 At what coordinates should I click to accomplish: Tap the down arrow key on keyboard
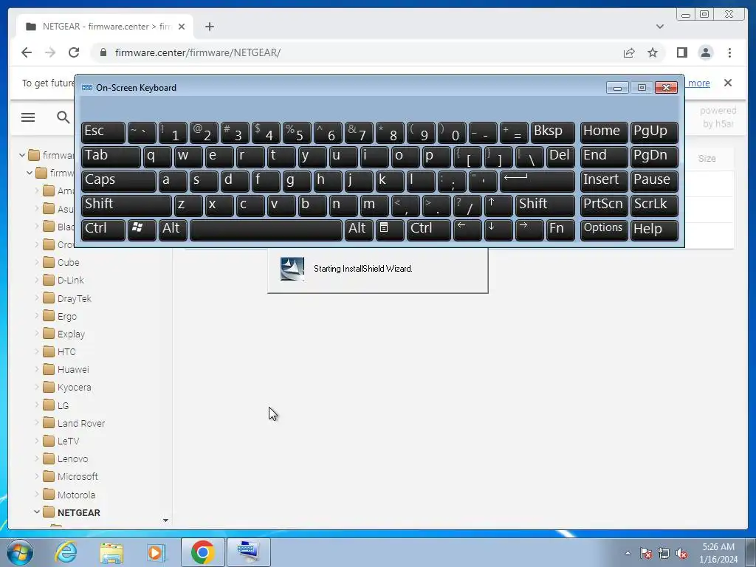(498, 230)
